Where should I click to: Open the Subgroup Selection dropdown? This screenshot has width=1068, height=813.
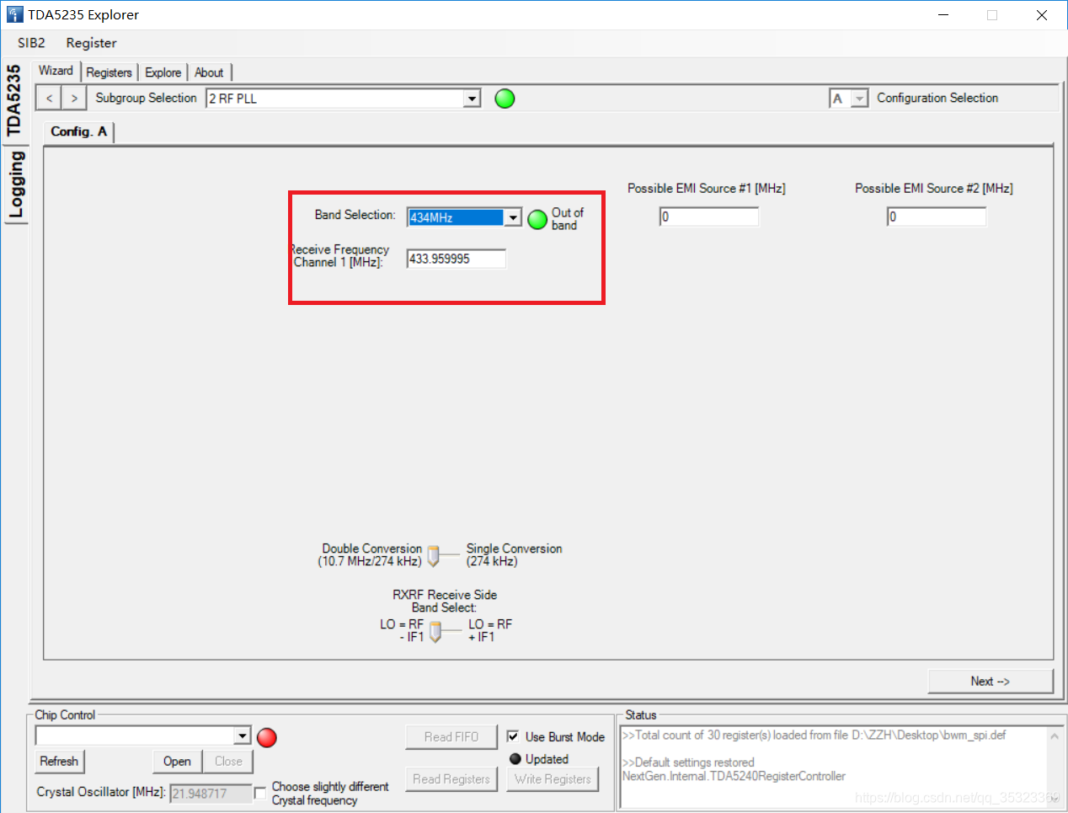tap(473, 99)
